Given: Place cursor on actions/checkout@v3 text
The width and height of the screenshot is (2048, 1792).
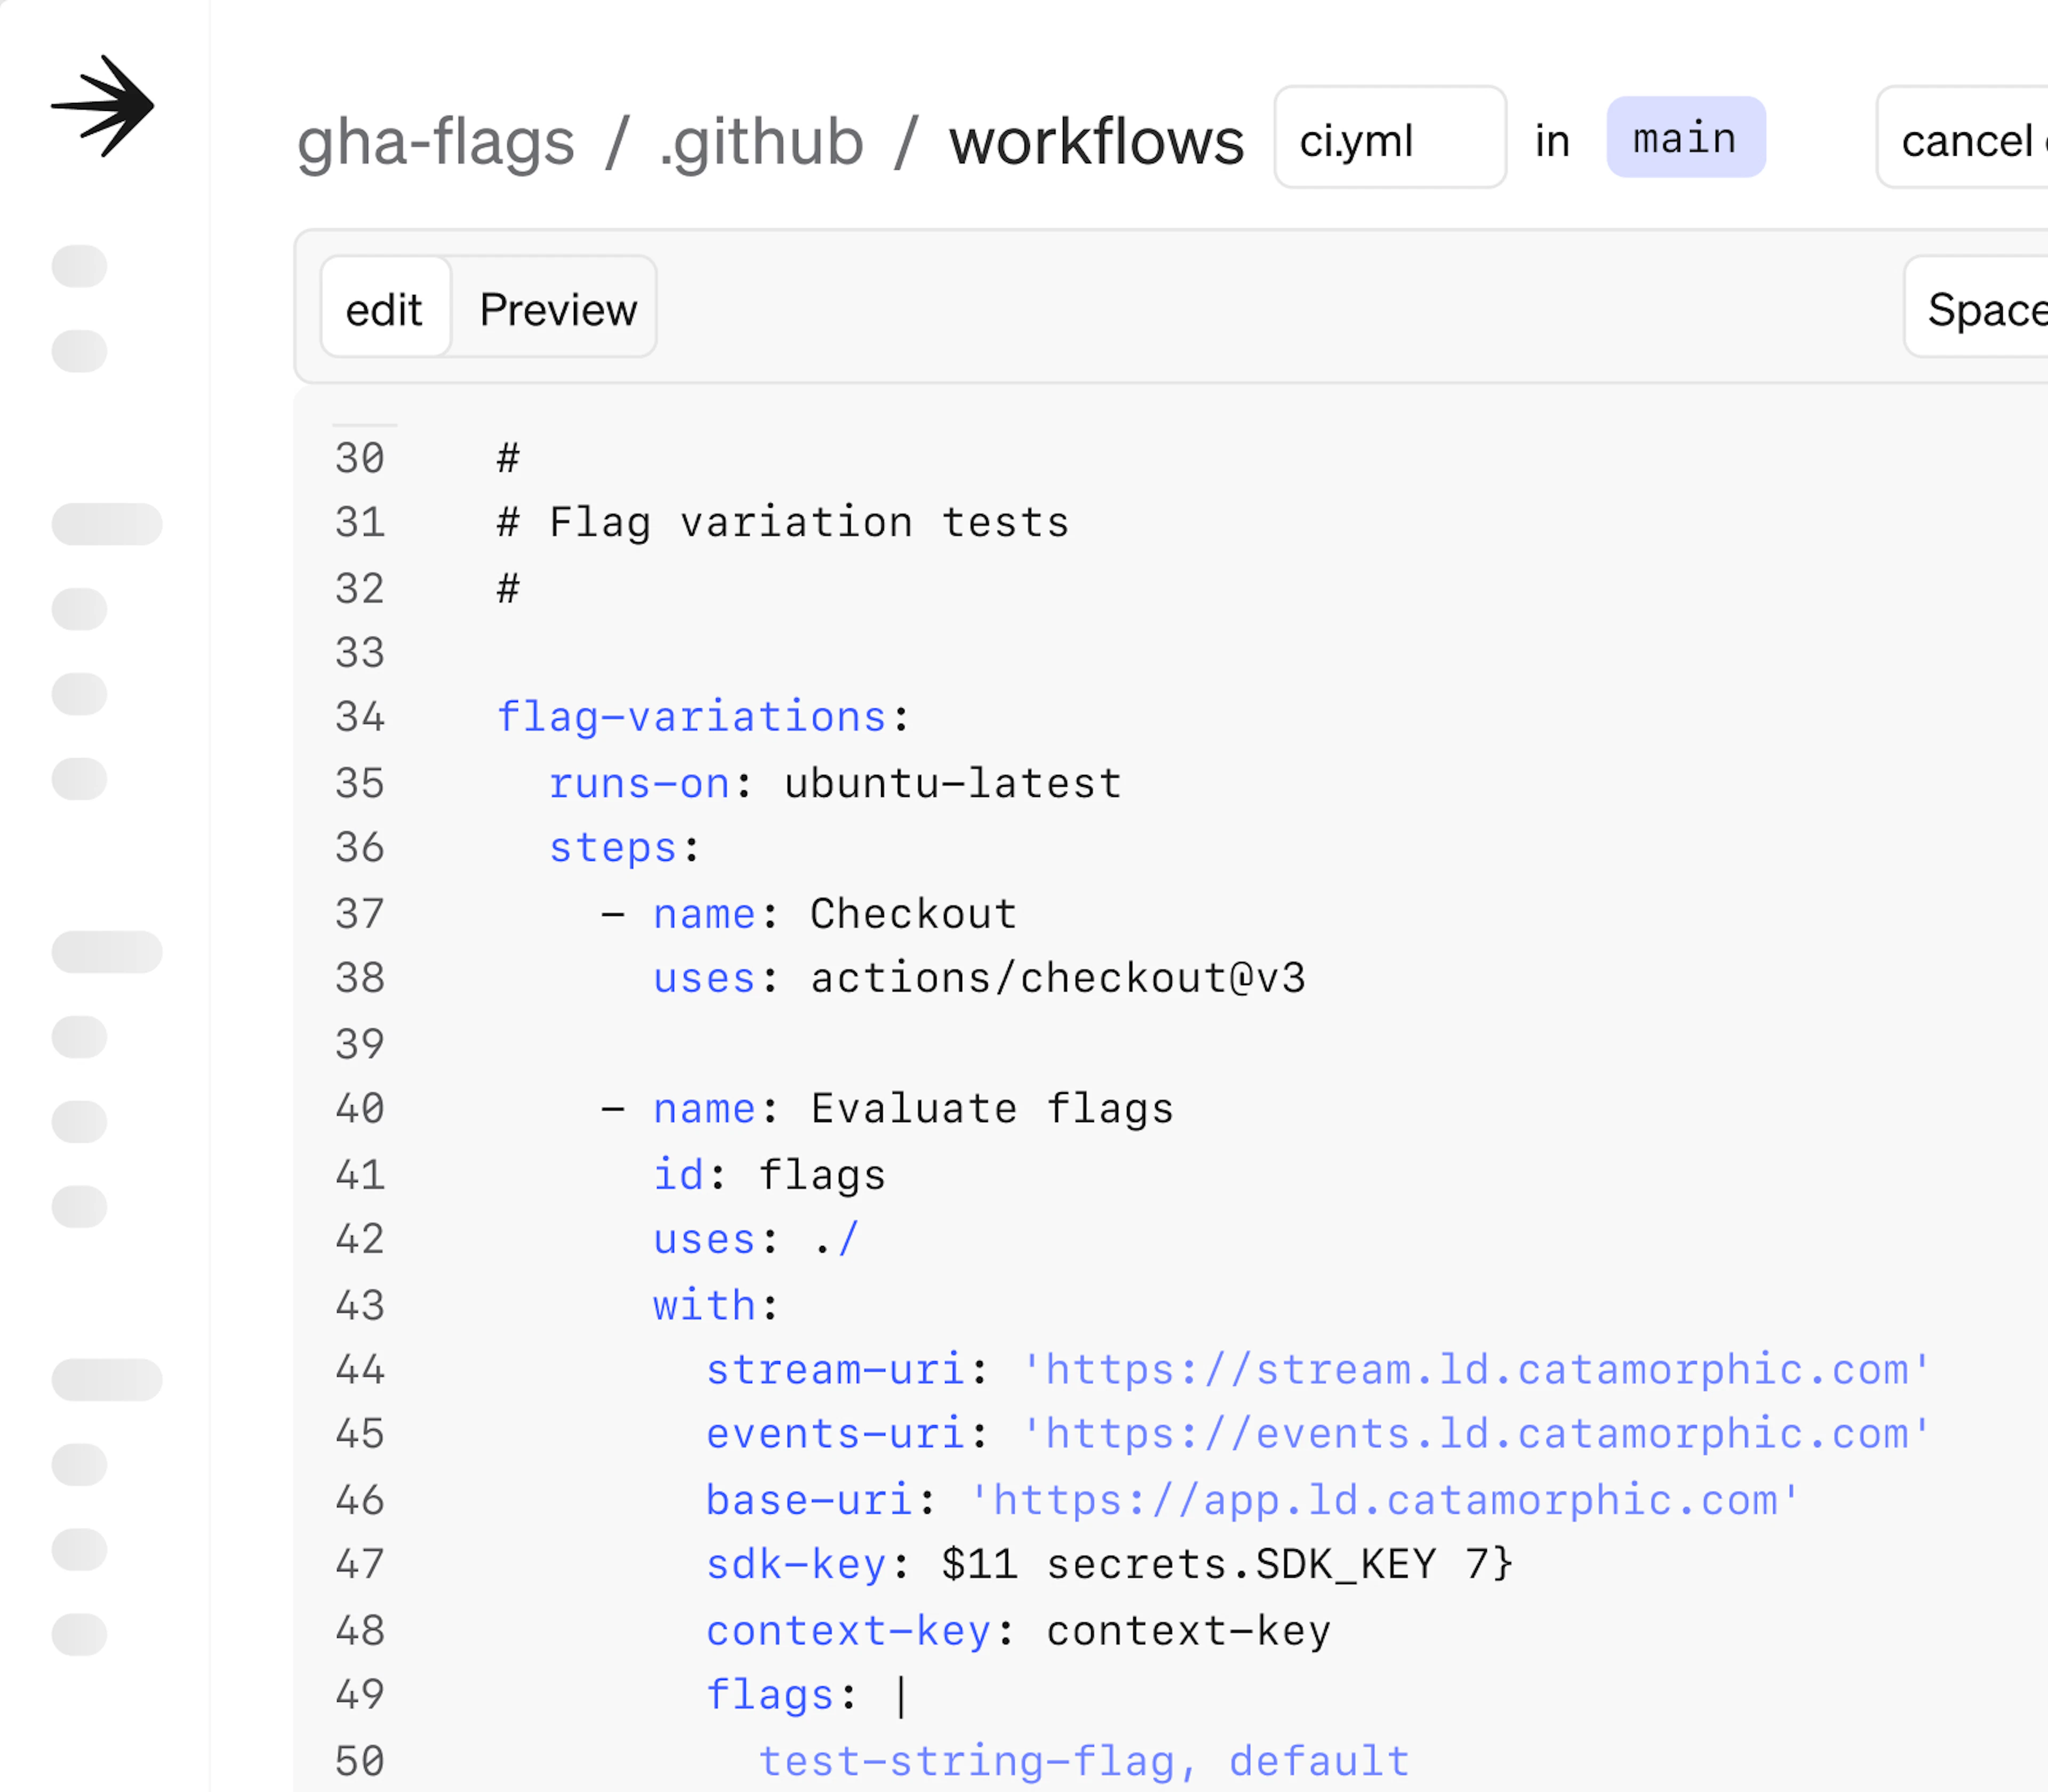Looking at the screenshot, I should [x=1057, y=978].
